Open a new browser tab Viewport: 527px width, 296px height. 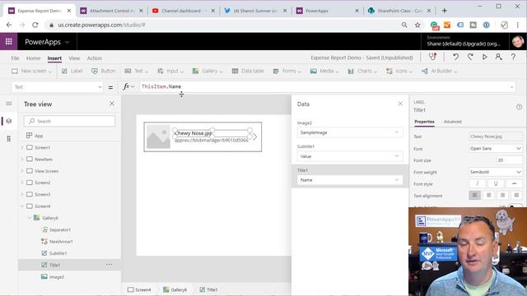[x=445, y=11]
